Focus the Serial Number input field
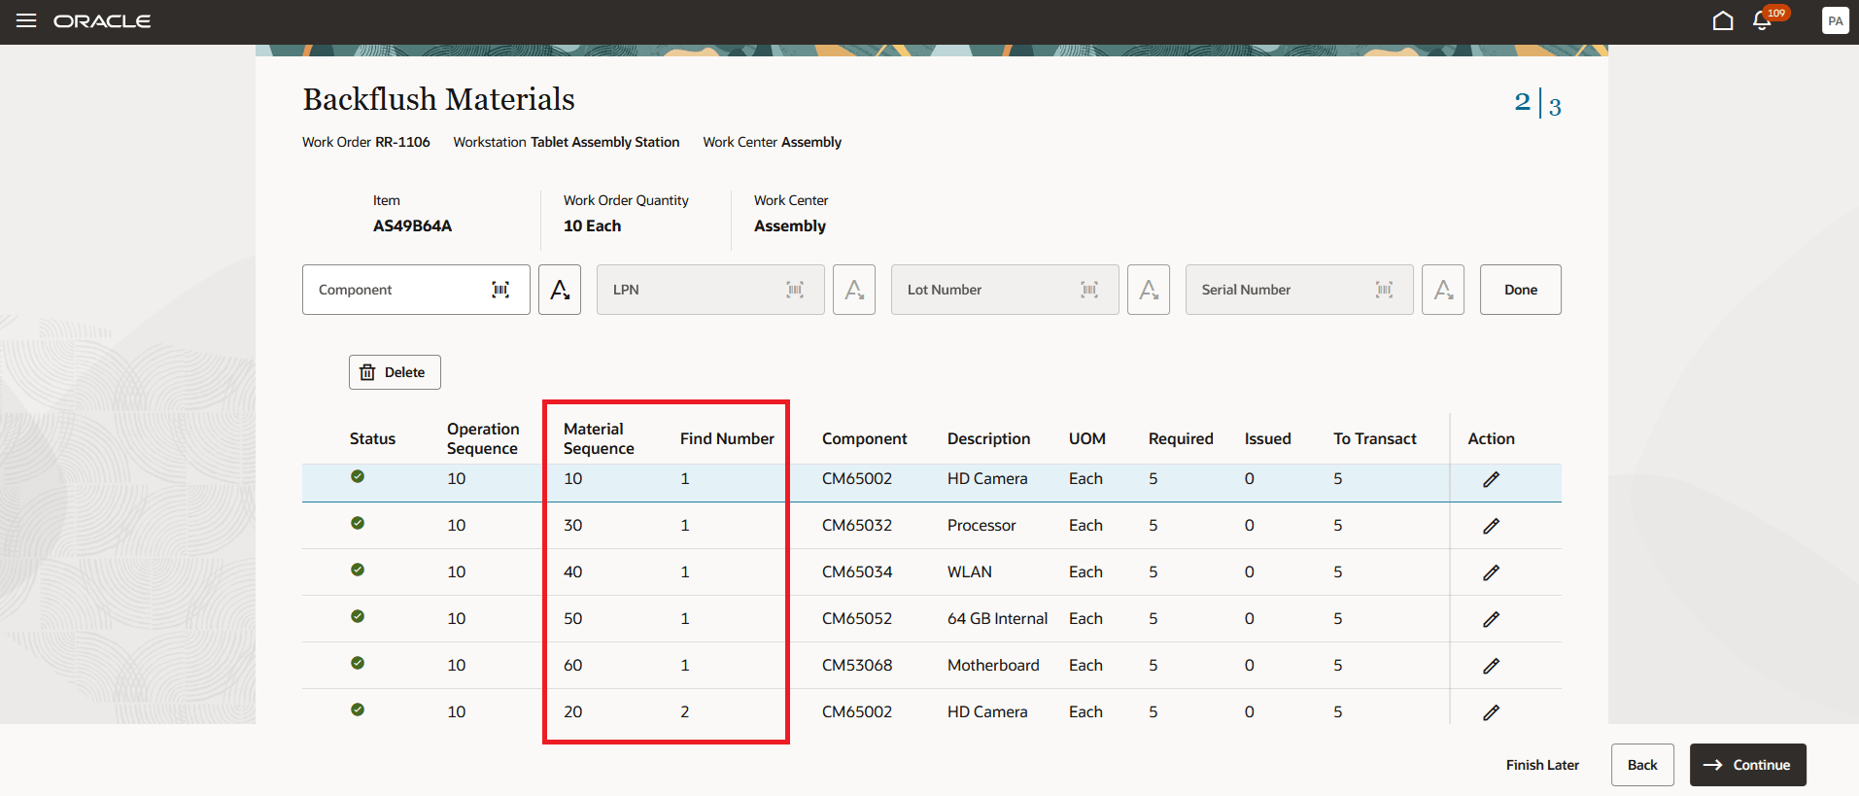Screen dimensions: 1859x796 click(x=1299, y=290)
